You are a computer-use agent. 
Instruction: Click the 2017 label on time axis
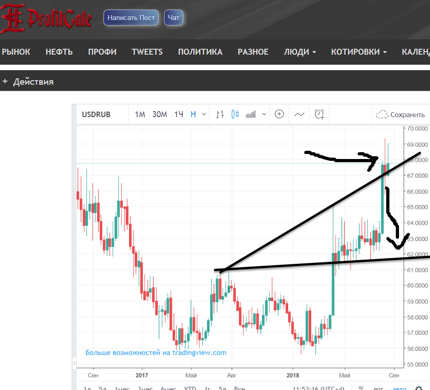click(141, 375)
